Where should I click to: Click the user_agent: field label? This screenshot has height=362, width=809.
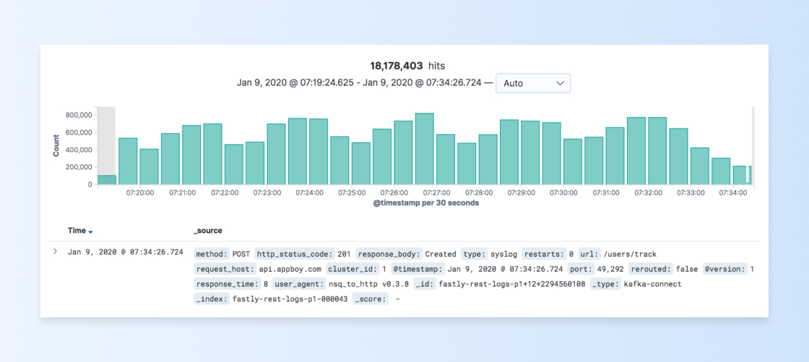click(299, 283)
